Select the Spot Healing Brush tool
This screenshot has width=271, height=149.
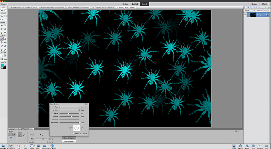(5, 26)
